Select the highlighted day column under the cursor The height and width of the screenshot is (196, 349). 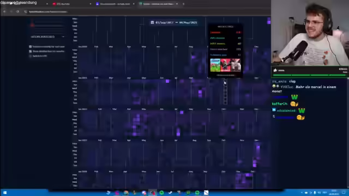tap(225, 92)
